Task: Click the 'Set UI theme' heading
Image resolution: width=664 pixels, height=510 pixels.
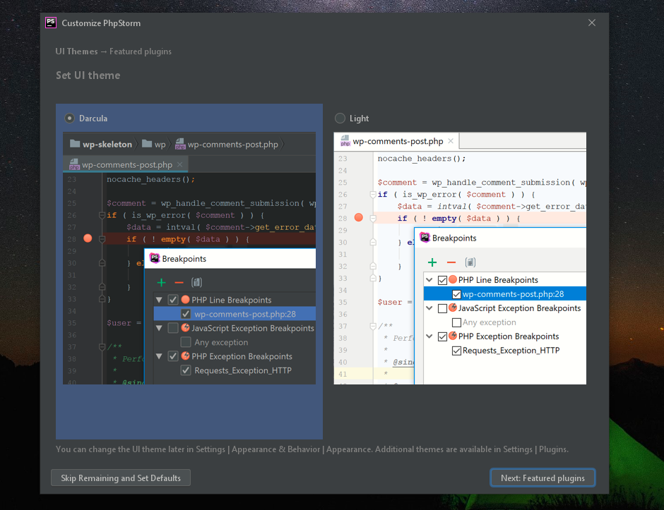Action: (x=88, y=75)
